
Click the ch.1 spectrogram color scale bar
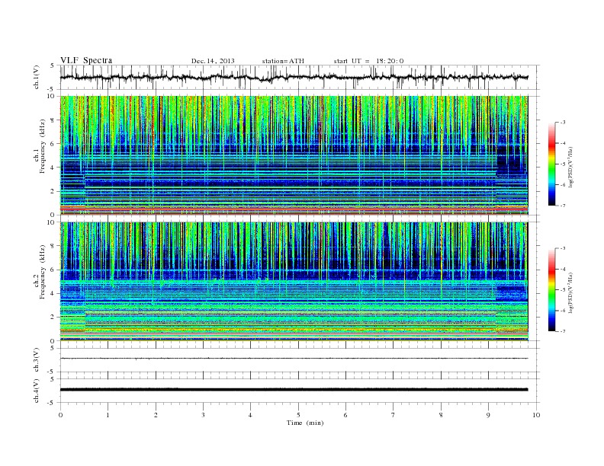coord(552,164)
